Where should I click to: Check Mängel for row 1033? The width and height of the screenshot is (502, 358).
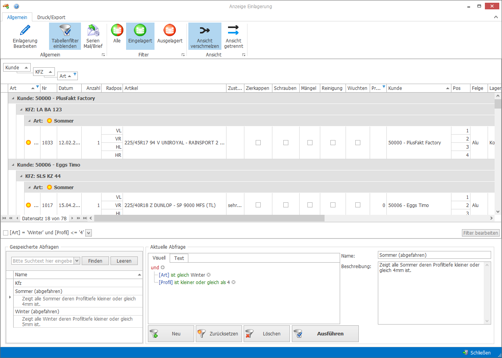(310, 143)
